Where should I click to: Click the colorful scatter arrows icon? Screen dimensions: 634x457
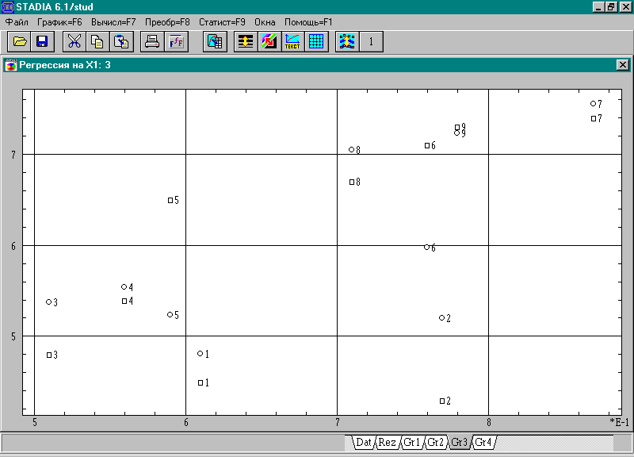point(347,42)
